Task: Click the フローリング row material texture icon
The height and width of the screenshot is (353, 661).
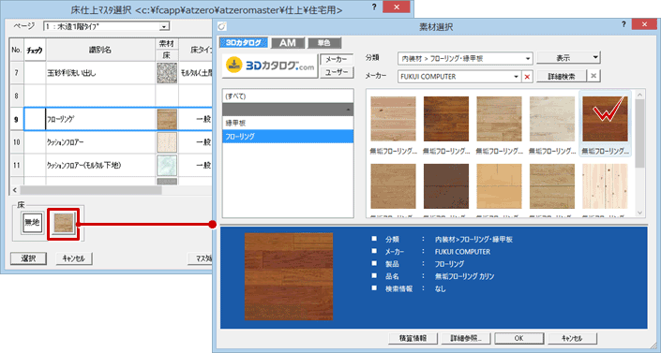Action: (x=167, y=119)
